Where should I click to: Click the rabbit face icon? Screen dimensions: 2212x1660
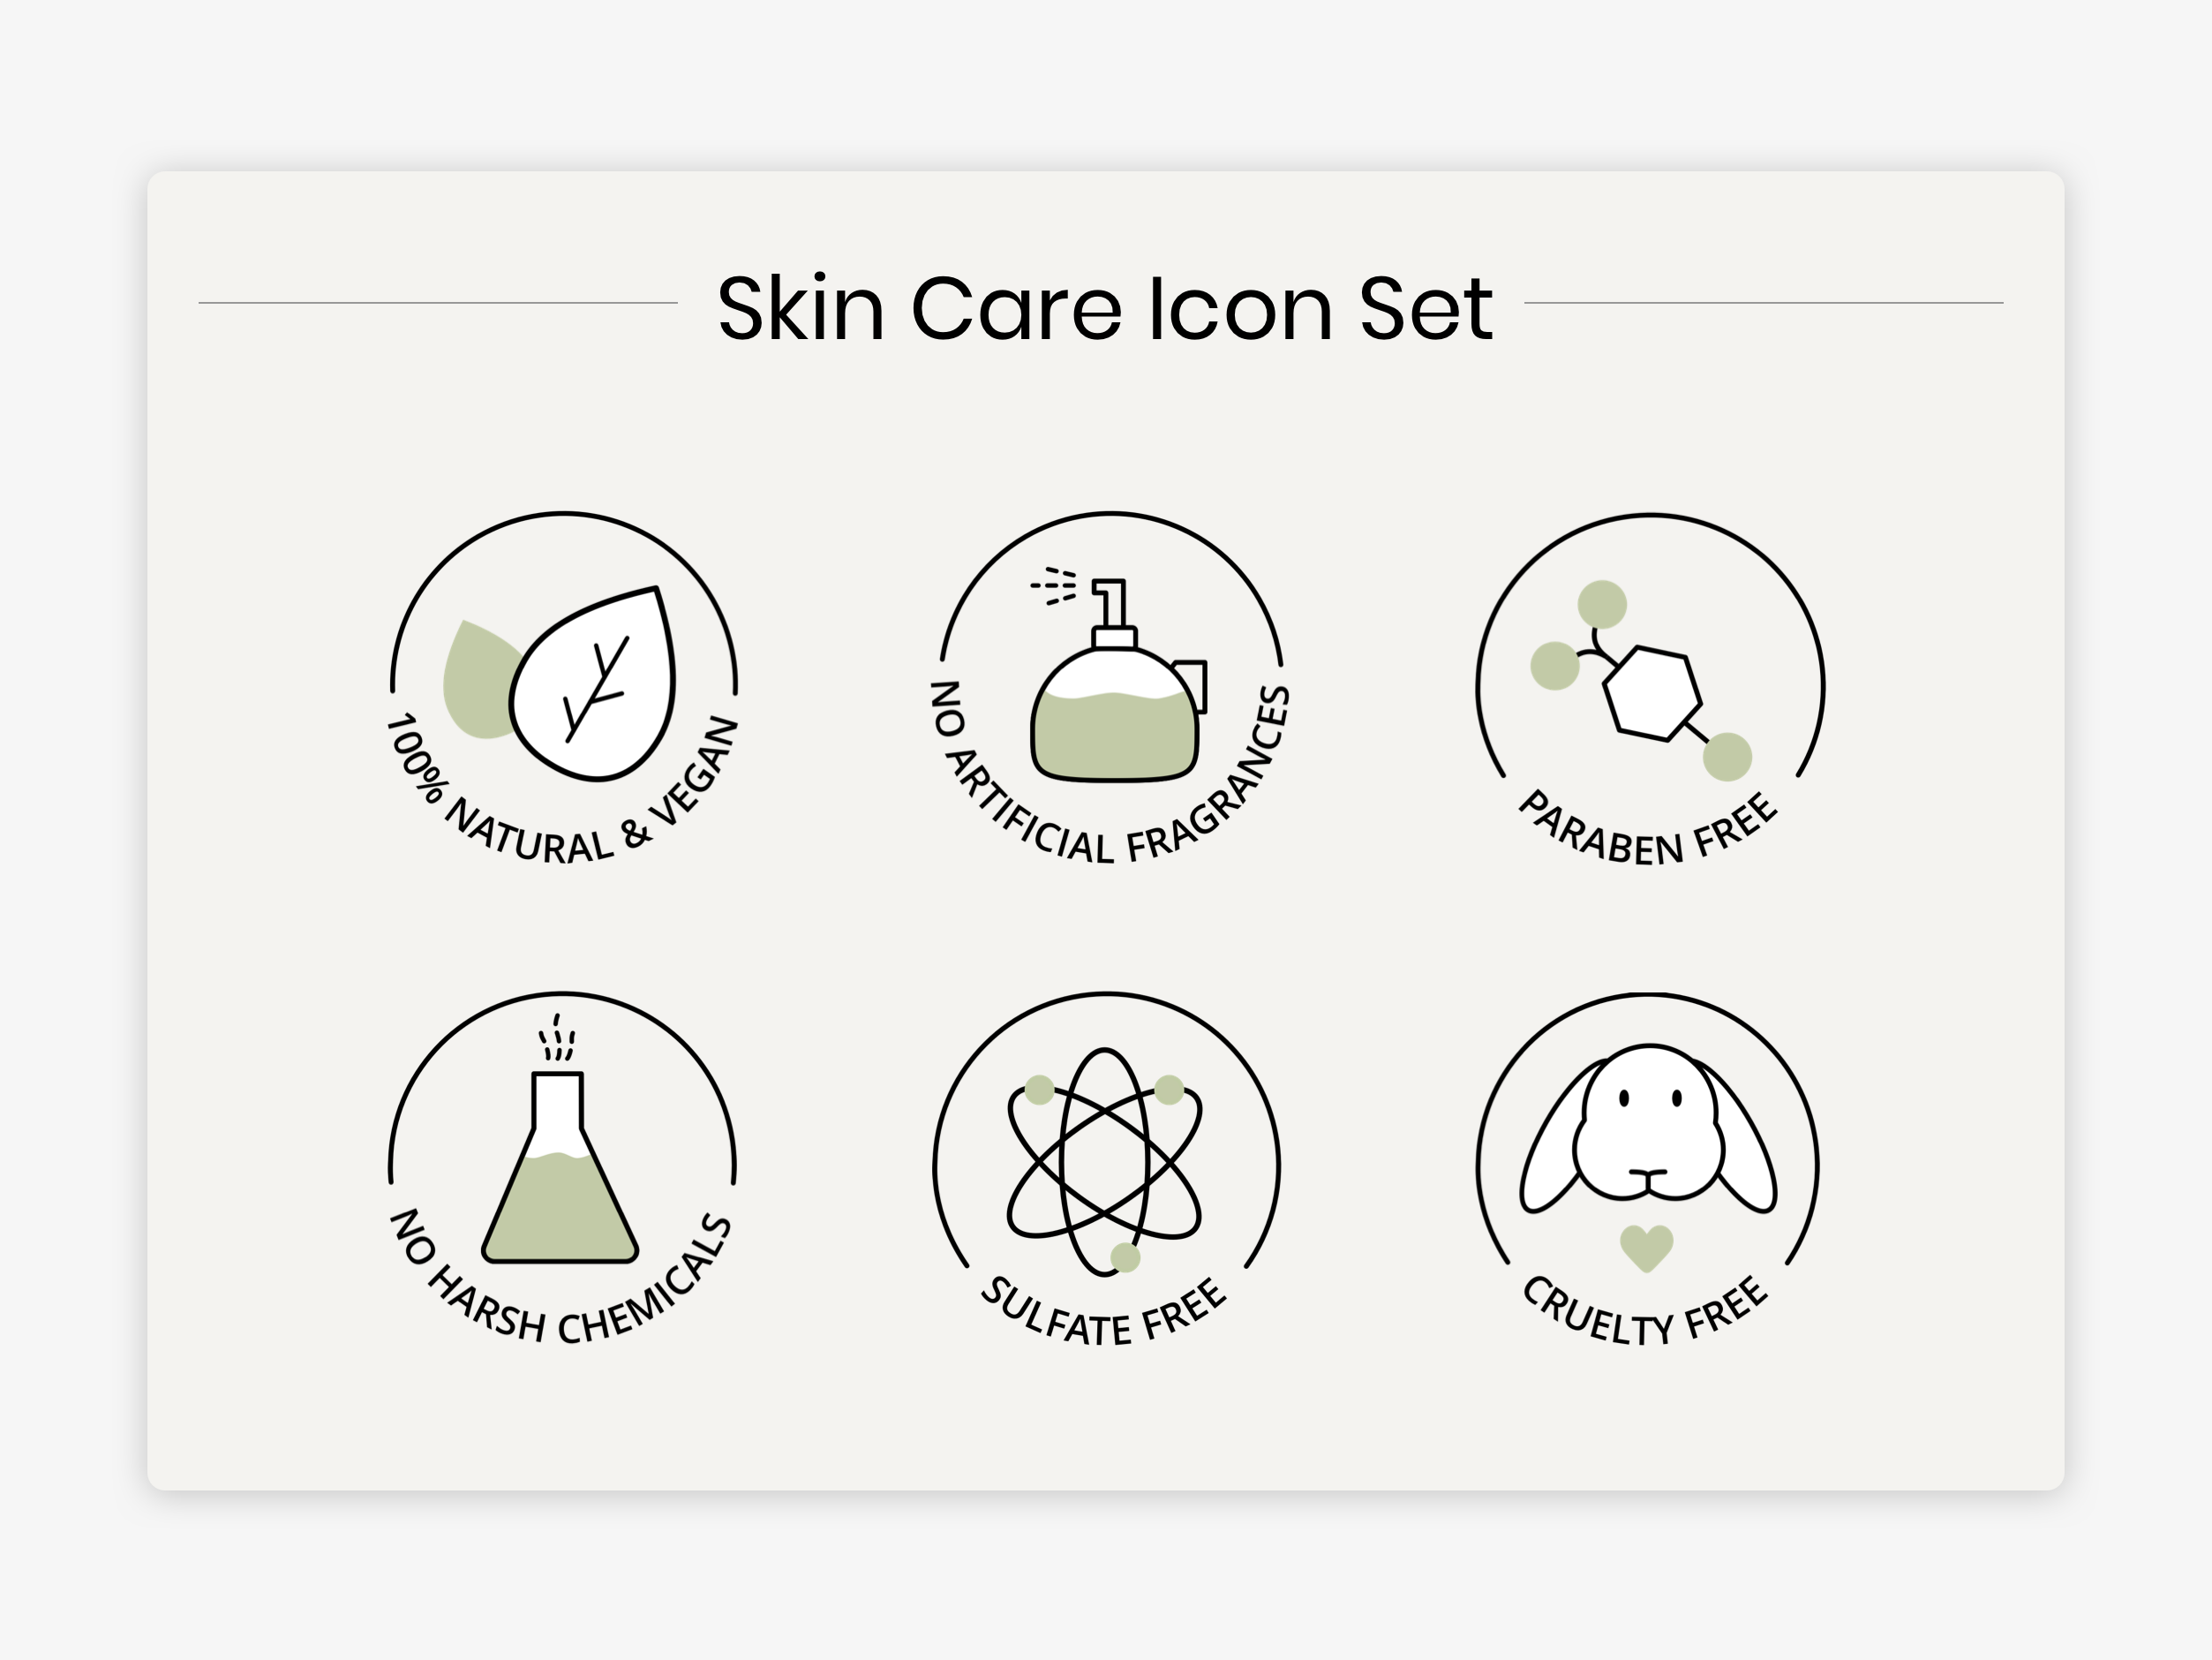[1648, 1126]
